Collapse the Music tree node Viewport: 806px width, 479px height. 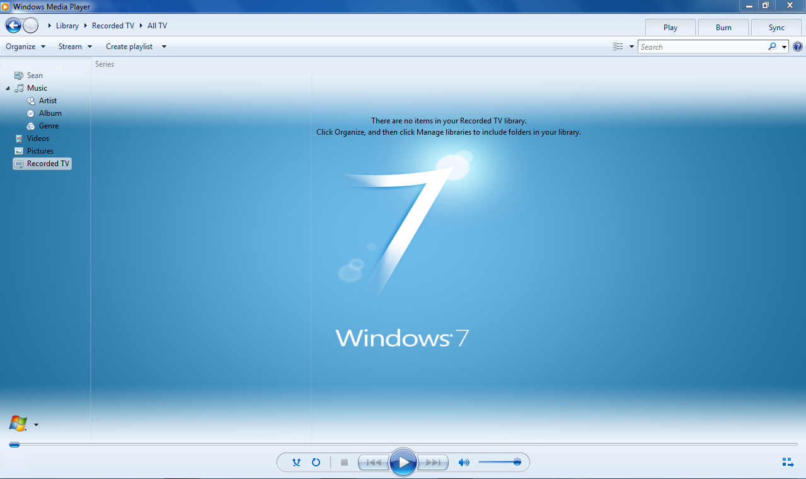[8, 88]
